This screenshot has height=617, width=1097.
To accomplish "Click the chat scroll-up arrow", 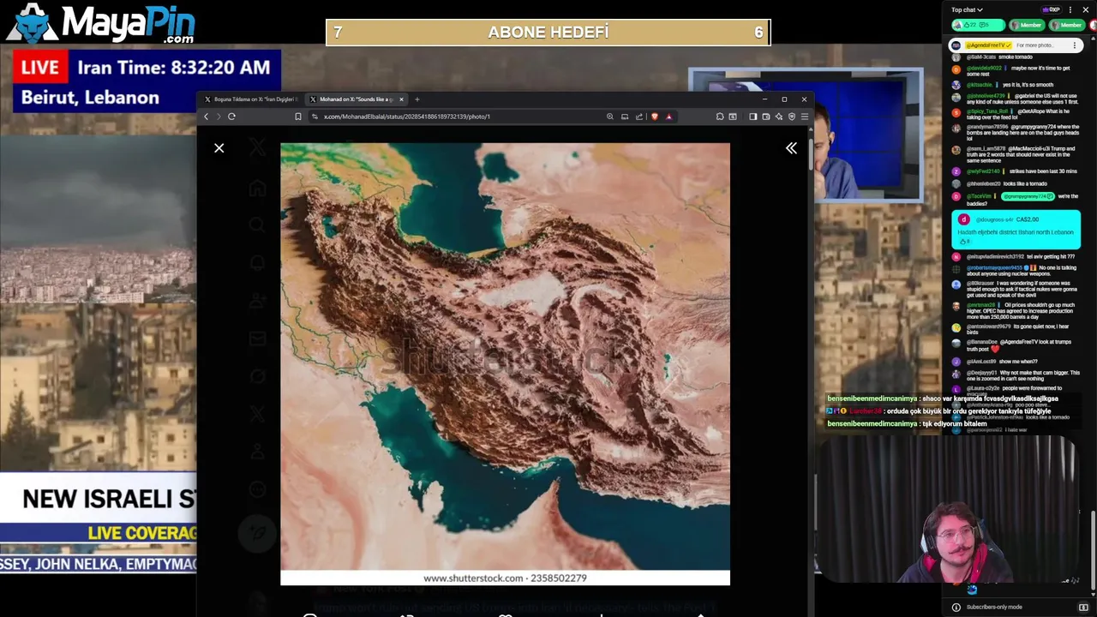I will (1093, 39).
